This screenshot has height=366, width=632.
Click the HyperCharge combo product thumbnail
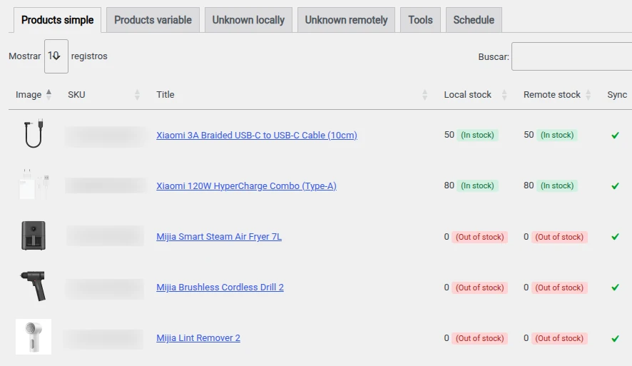click(34, 185)
